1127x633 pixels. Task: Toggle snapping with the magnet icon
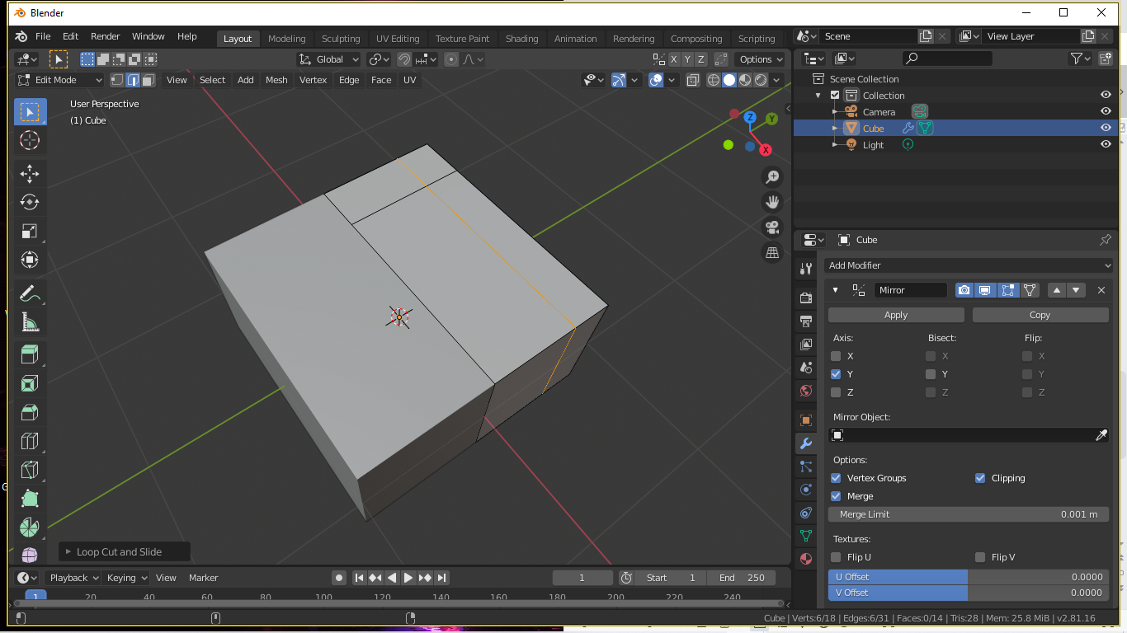(403, 59)
